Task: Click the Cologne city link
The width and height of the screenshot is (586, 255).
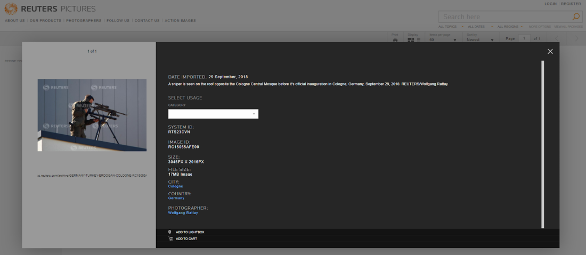Action: 176,186
